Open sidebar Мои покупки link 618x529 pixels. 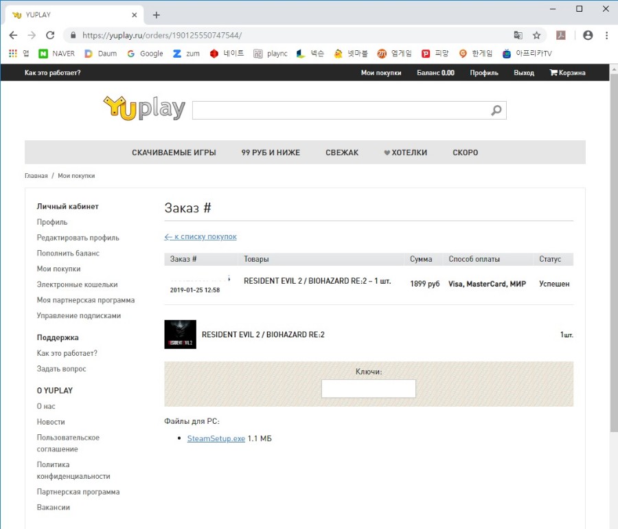59,269
